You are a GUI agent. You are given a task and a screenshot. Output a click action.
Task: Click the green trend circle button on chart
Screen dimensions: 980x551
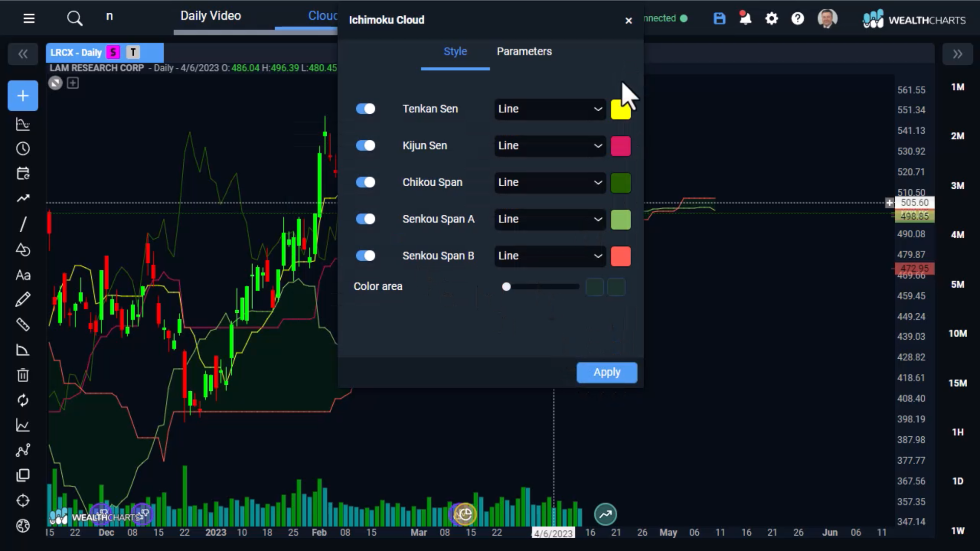605,514
